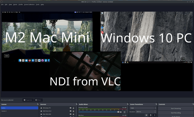Remove transition with the trash icon
Screen dimensions: 194x117
pyautogui.click(x=150, y=115)
